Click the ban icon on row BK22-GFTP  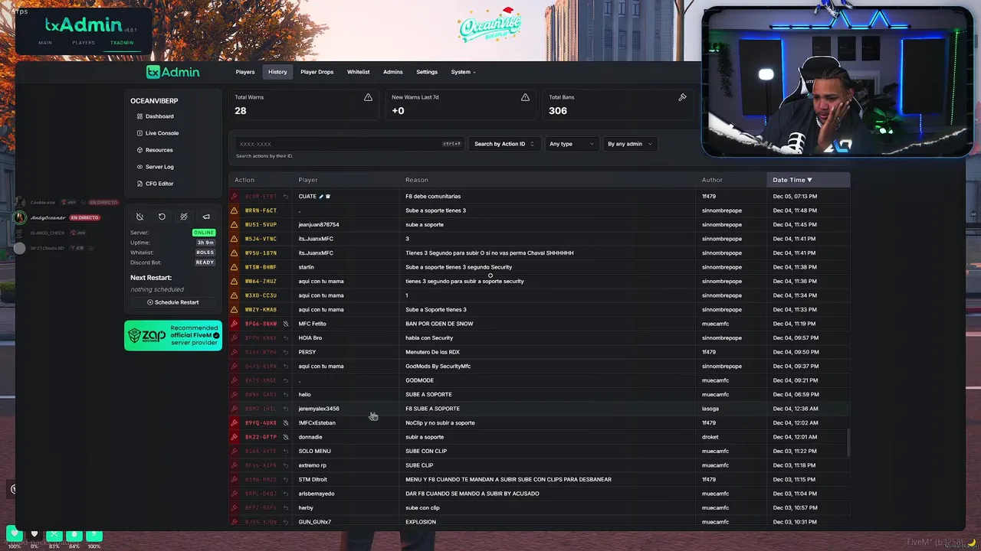[x=235, y=437]
